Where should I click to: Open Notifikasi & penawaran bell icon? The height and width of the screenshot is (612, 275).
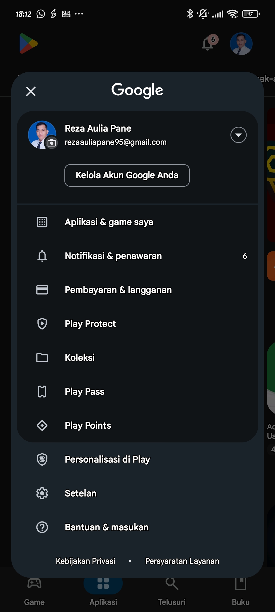(42, 256)
